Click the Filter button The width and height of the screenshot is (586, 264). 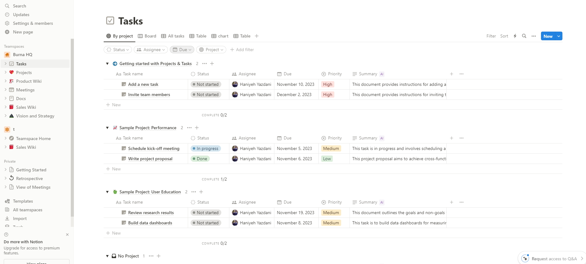coord(491,36)
